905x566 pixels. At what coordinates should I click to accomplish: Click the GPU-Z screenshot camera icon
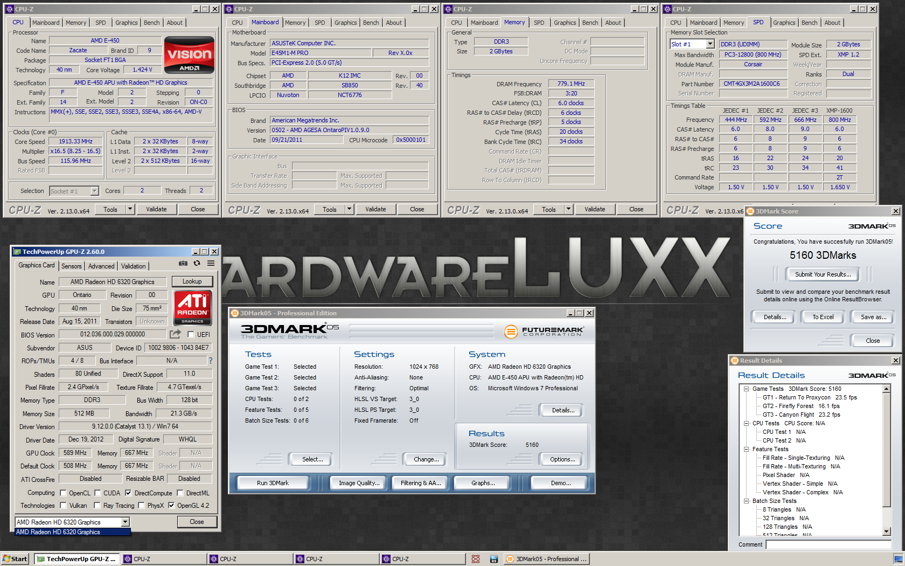(x=183, y=263)
